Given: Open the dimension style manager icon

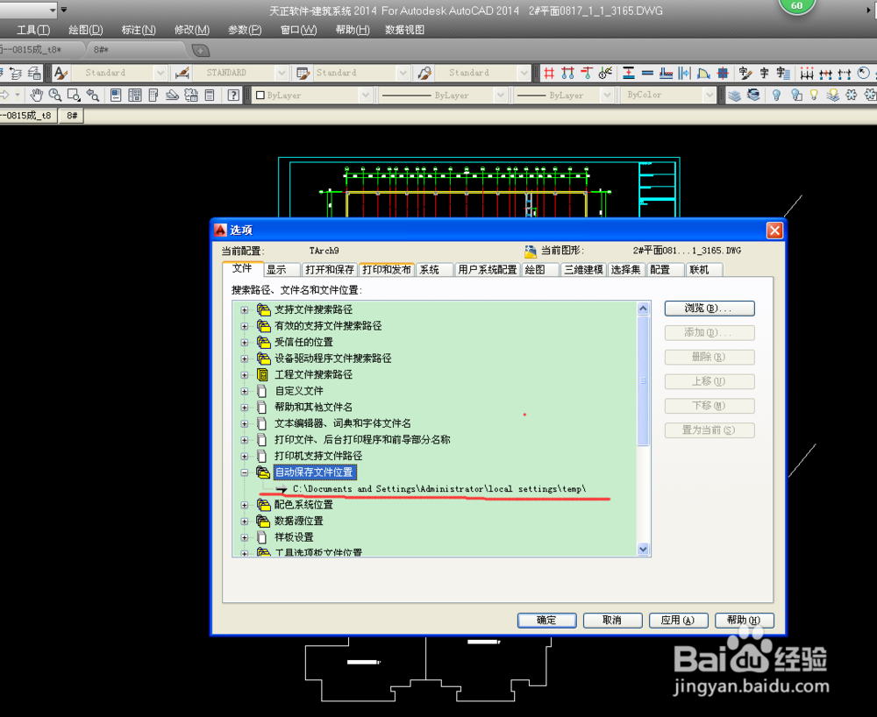Looking at the screenshot, I should 182,73.
